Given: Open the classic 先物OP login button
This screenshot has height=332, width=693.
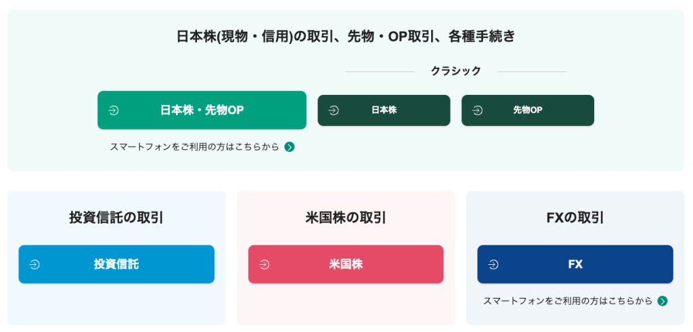Looking at the screenshot, I should pyautogui.click(x=528, y=110).
